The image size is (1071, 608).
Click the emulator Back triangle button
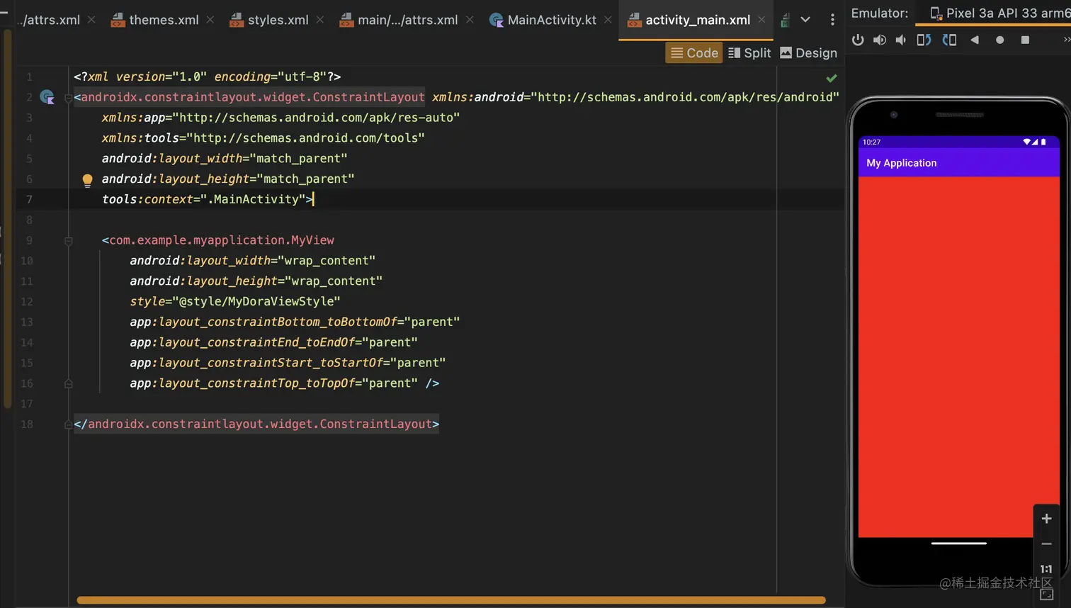975,40
